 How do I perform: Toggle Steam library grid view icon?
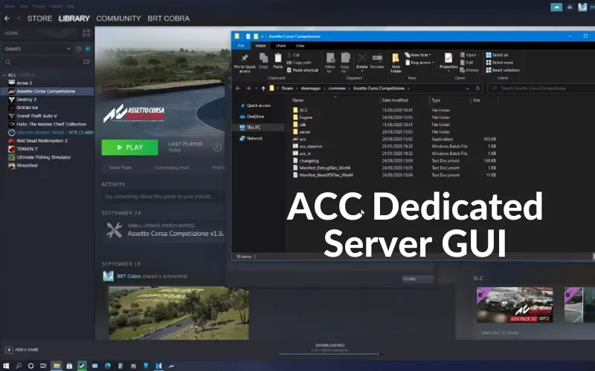pos(86,33)
